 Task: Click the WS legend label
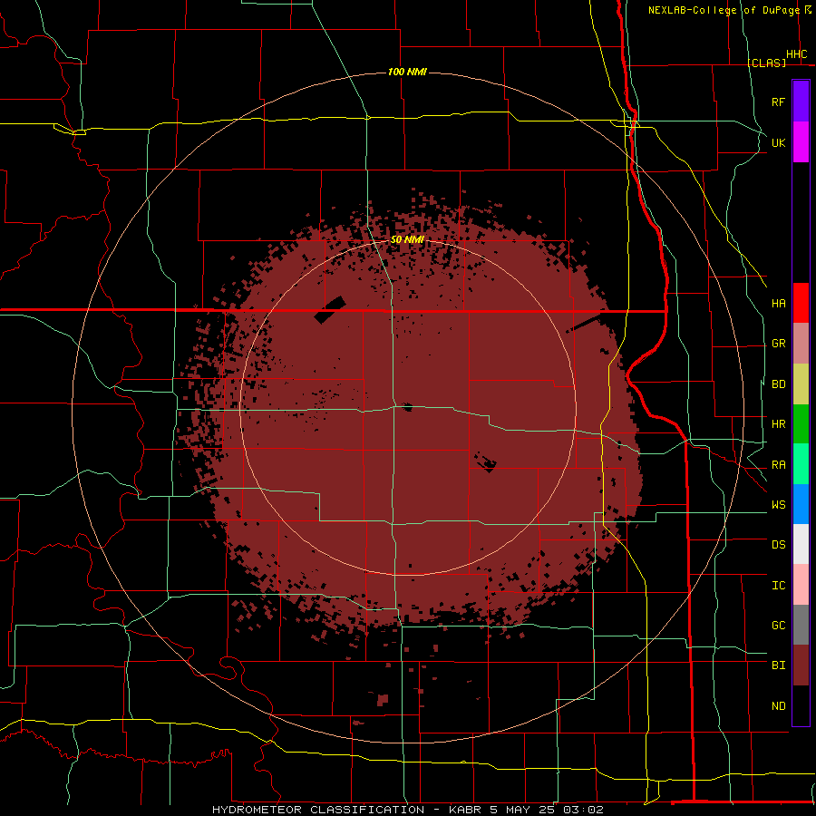coord(779,504)
